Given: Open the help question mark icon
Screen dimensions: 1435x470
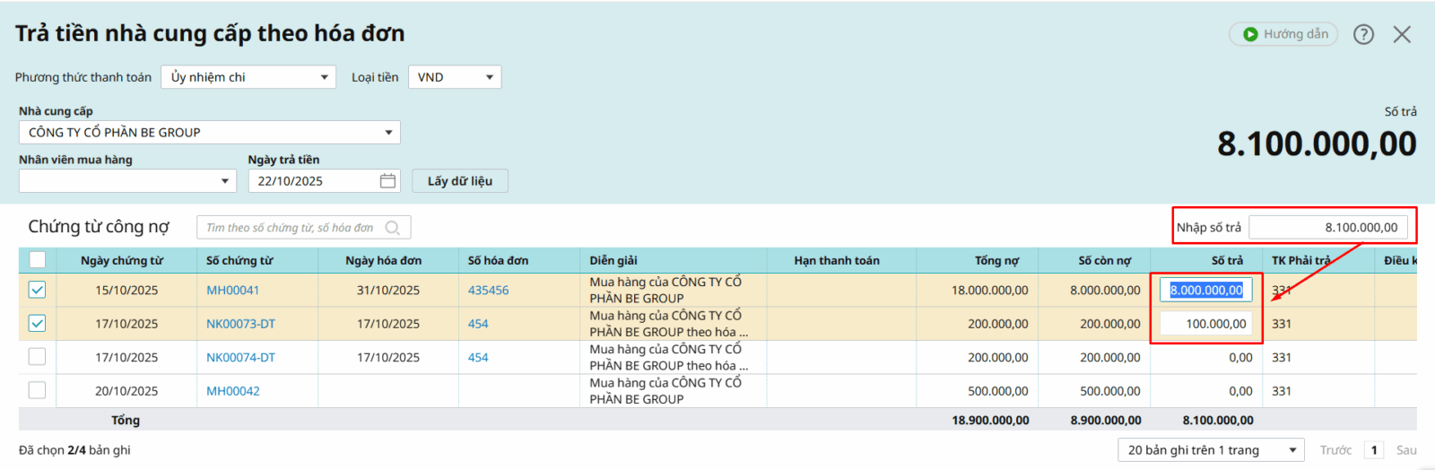Looking at the screenshot, I should [x=1363, y=34].
